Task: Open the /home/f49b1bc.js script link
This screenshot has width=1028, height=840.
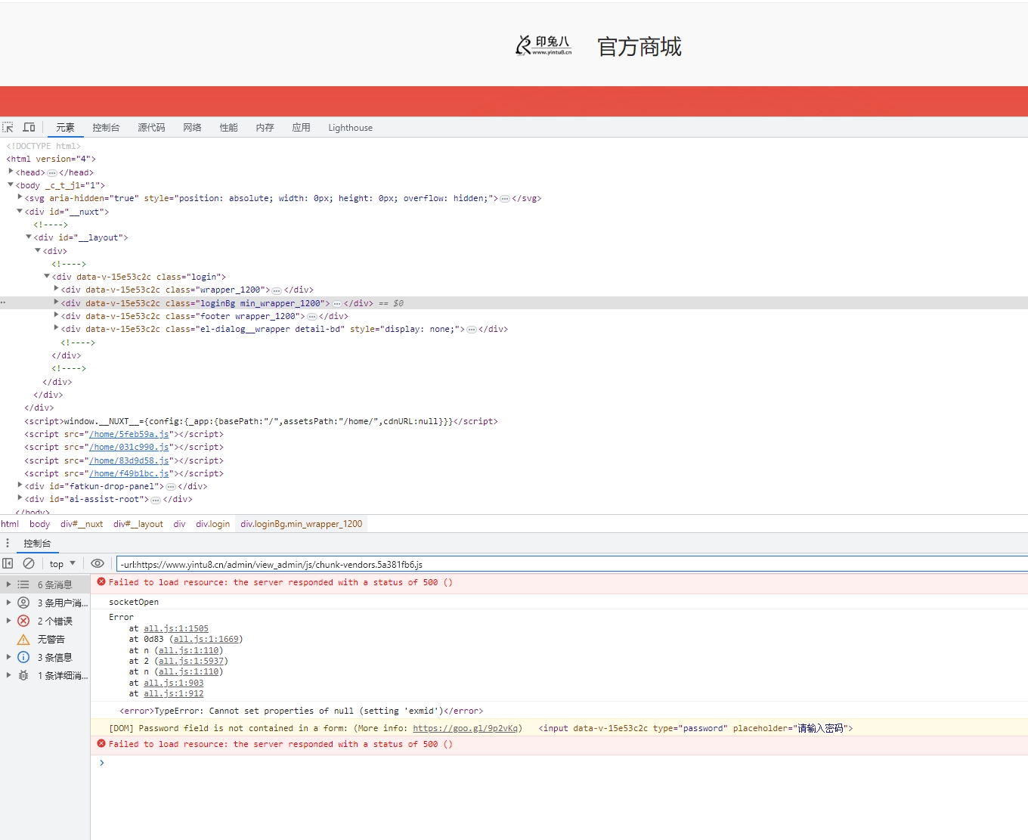Action: 129,473
